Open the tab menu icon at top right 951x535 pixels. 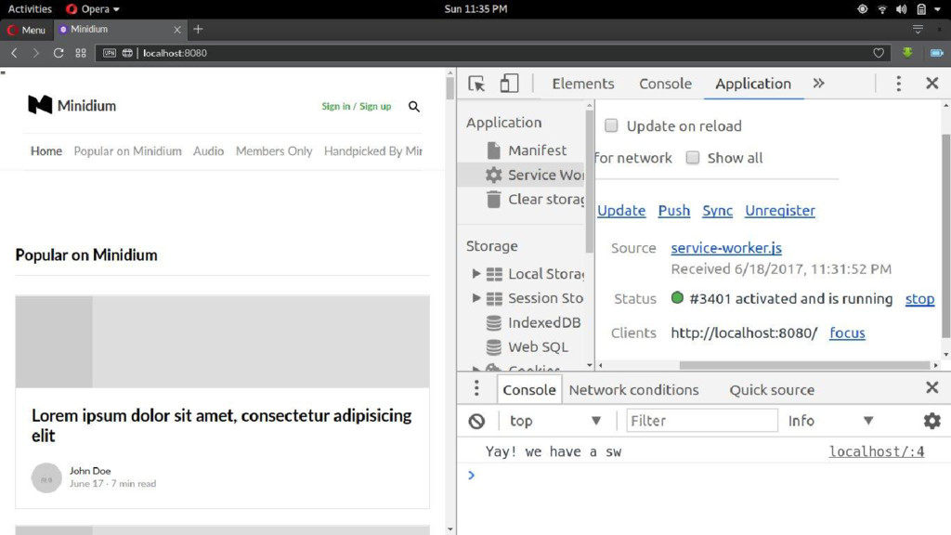[918, 29]
